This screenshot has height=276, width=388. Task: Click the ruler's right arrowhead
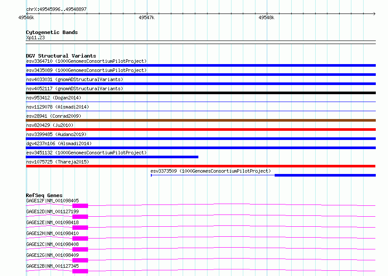[x=374, y=14]
